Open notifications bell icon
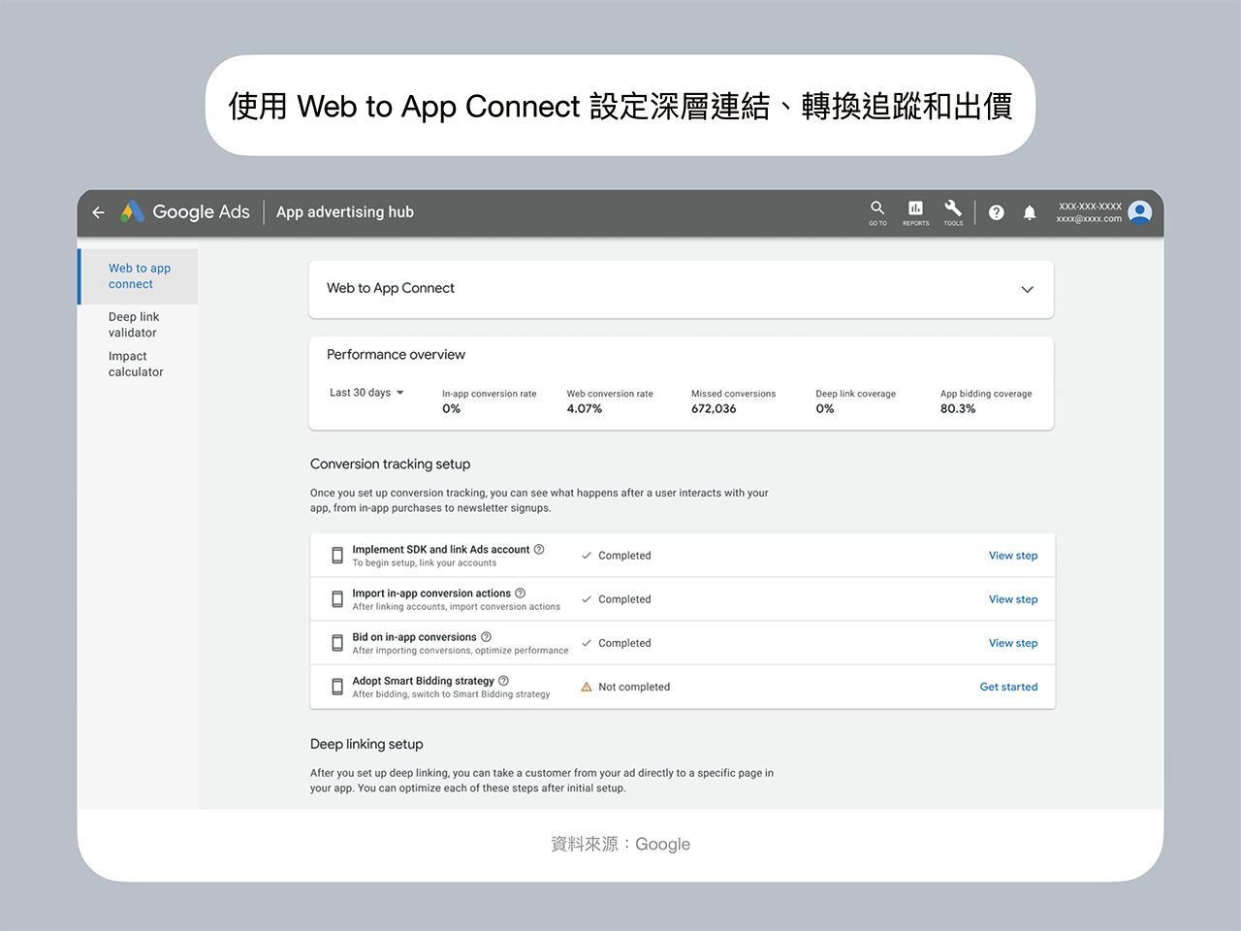Screen dimensions: 1241x931 coord(1030,212)
